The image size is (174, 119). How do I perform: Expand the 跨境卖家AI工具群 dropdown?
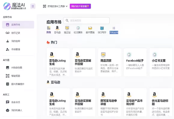55,6
